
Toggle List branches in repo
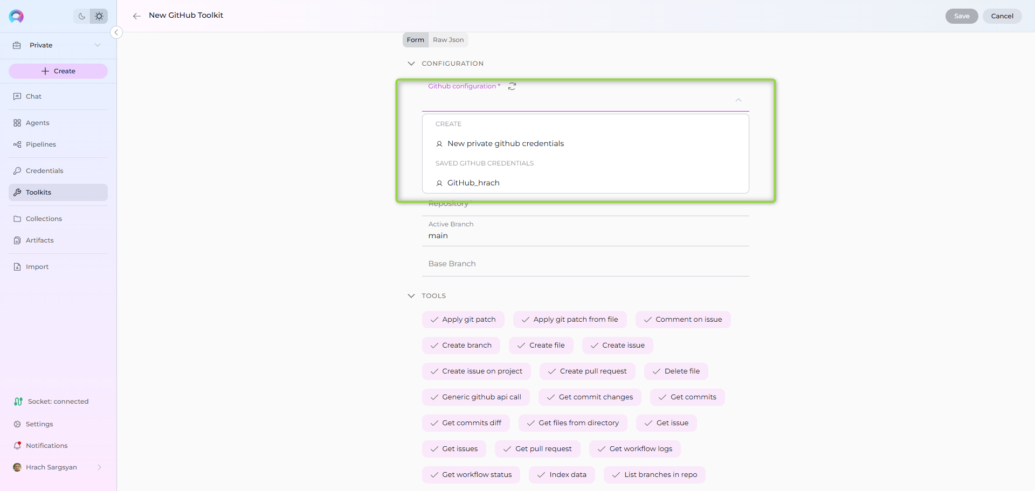[654, 475]
